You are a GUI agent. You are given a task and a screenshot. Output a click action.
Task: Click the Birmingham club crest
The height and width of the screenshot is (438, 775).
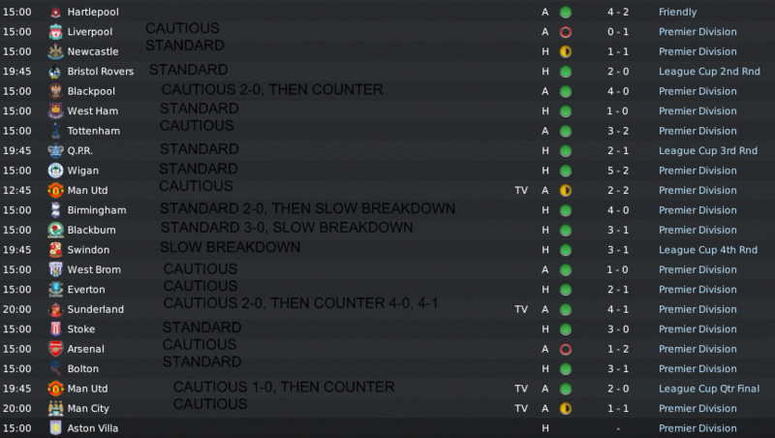[55, 210]
